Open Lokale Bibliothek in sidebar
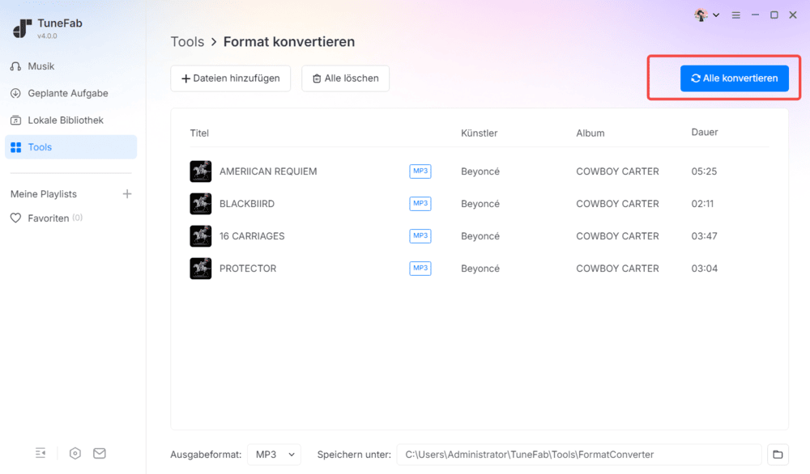810x474 pixels. 66,121
